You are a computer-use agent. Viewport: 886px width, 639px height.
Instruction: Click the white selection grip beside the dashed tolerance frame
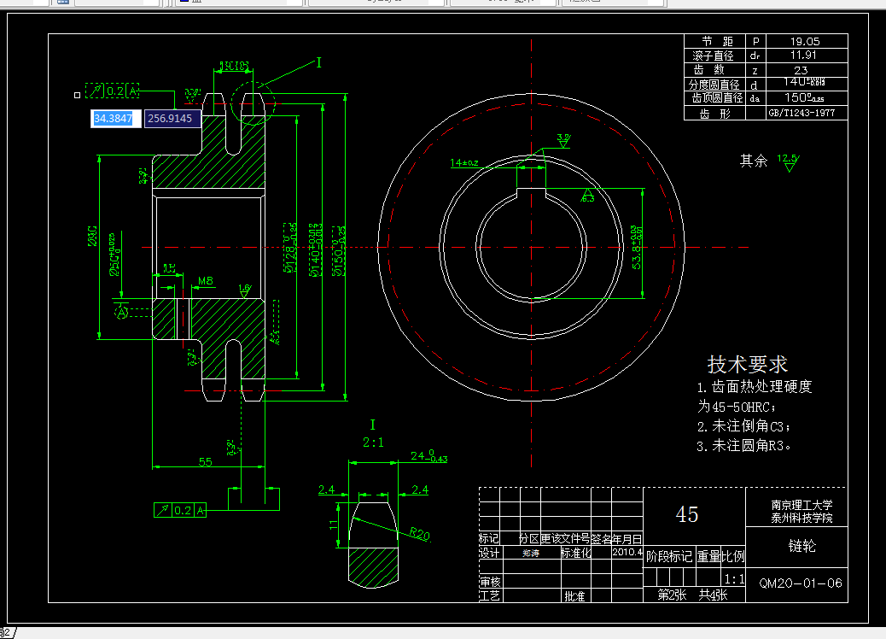click(x=78, y=95)
